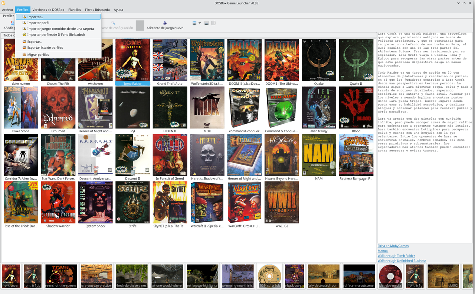Launch the Asistente de juego nuevo wizard
This screenshot has height=294, width=475.
tap(165, 25)
